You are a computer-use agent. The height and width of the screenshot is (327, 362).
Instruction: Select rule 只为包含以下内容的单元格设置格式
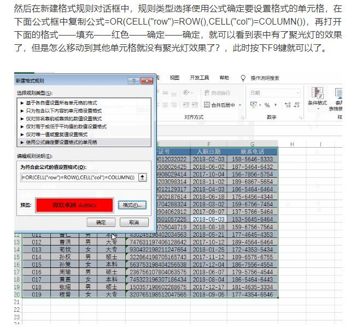coord(84,110)
